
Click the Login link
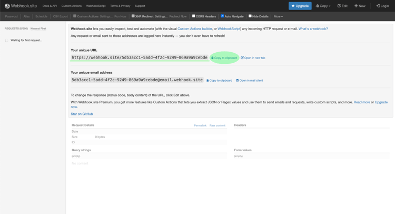(x=382, y=6)
